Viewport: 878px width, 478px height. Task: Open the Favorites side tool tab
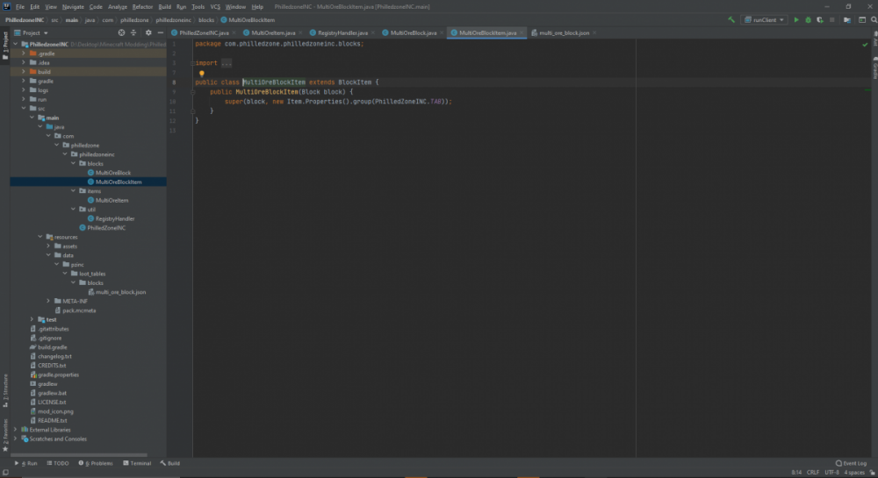click(5, 435)
